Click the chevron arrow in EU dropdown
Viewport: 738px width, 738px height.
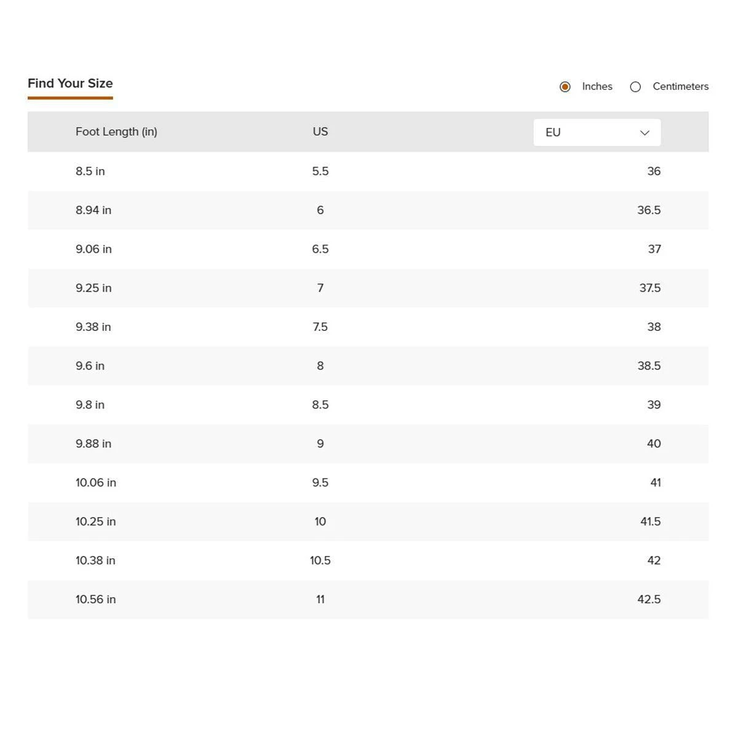tap(645, 133)
